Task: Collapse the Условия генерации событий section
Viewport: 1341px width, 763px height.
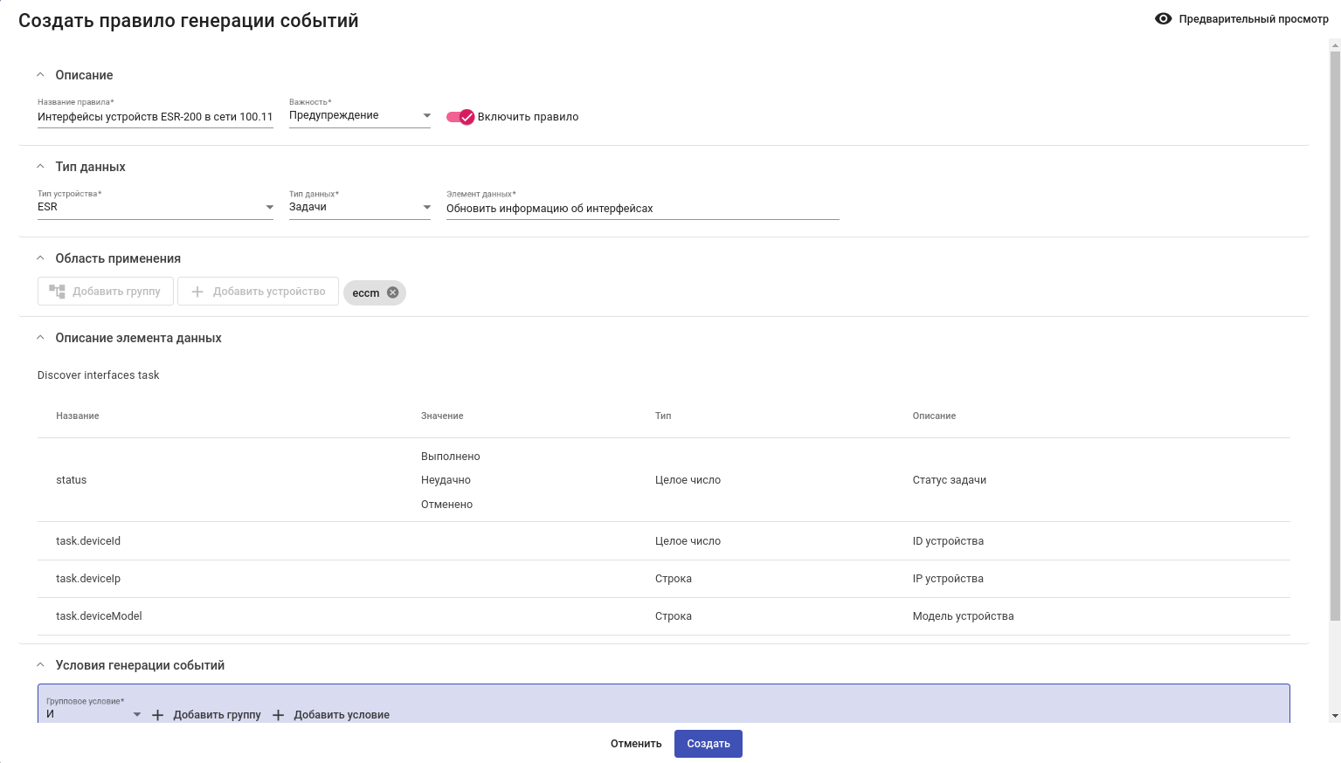Action: pos(40,665)
